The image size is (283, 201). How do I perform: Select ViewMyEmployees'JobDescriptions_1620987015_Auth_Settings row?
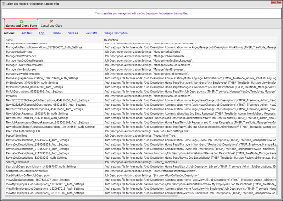(x=141, y=188)
